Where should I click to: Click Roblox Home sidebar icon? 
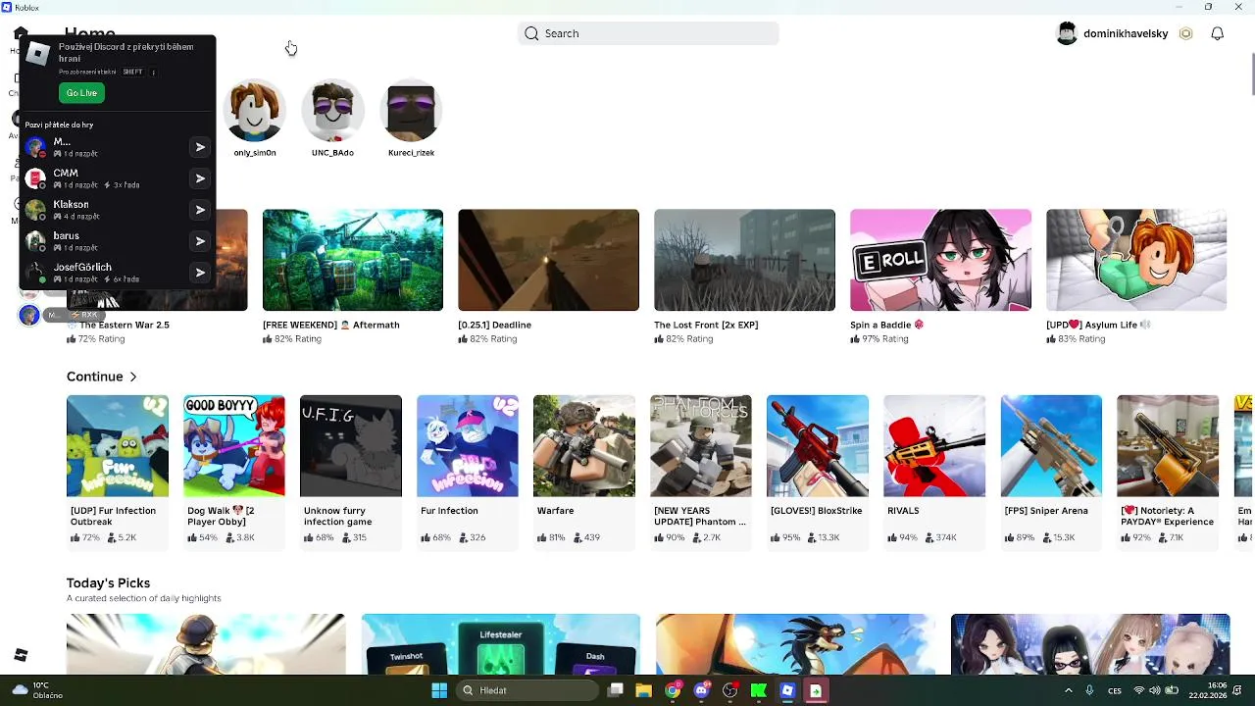[21, 33]
